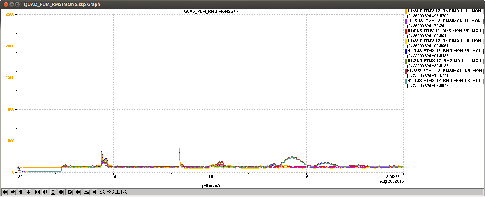Click the -15 x-axis tick label
The width and height of the screenshot is (485, 197).
coord(113,177)
